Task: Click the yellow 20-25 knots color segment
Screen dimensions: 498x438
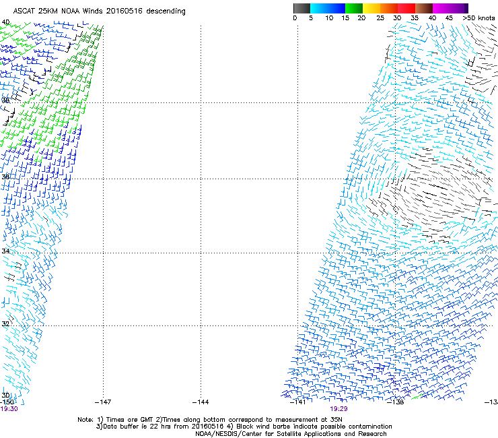Action: 371,8
